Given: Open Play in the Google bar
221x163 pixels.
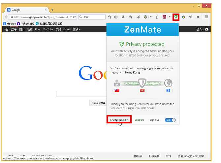Looking at the screenshot, I should pyautogui.click(x=38, y=29).
